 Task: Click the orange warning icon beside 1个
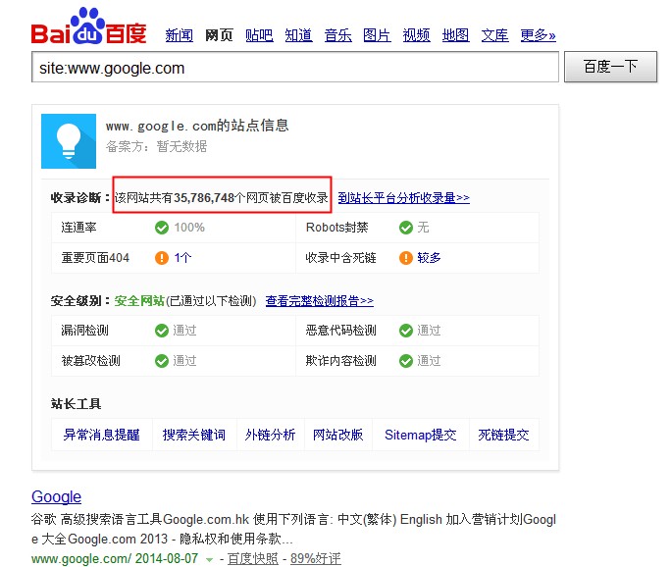[162, 258]
